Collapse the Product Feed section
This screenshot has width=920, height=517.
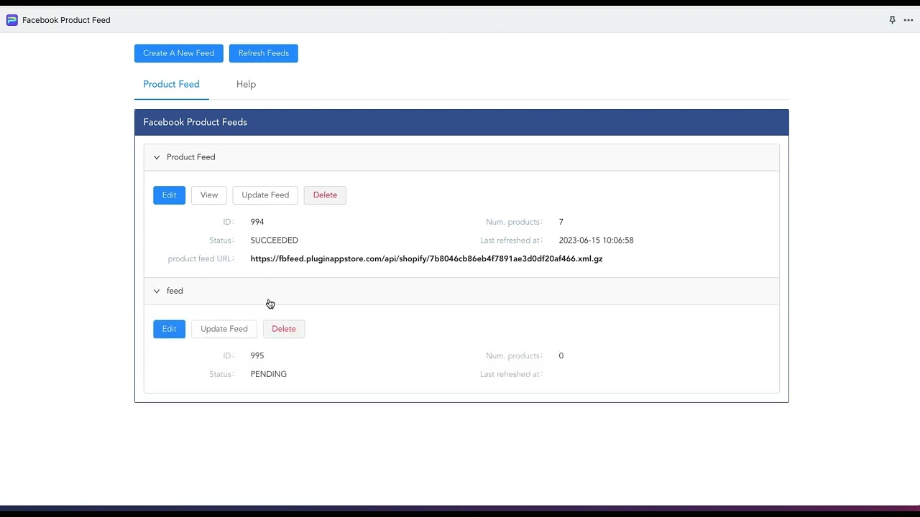click(x=157, y=157)
